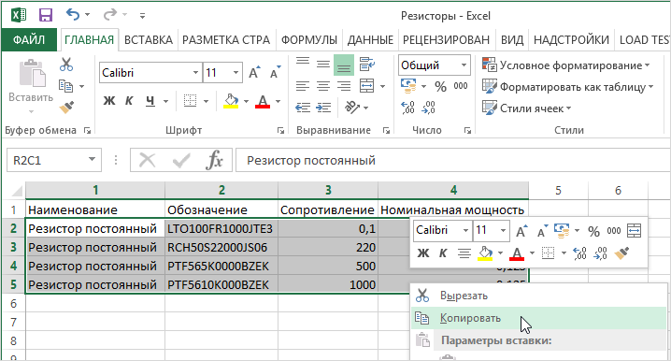The height and width of the screenshot is (361, 671).
Task: Click the Increase Font Size icon in ribbon
Action: 254,72
